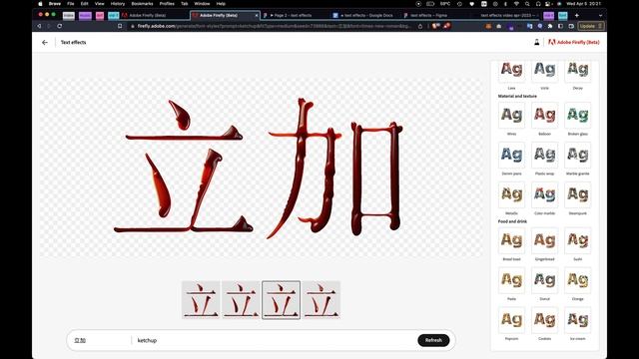Click the Adobe Firefly (Beta) logo link

coord(574,42)
